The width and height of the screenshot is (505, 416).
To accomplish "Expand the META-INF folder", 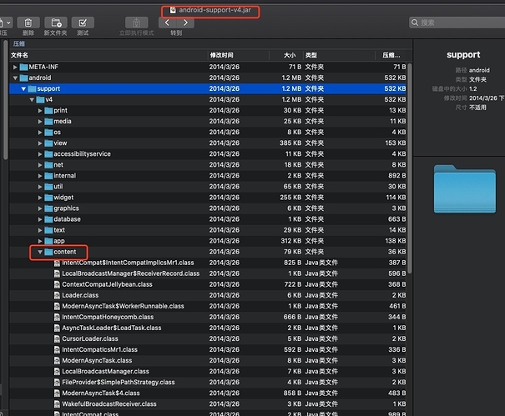I will click(15, 68).
